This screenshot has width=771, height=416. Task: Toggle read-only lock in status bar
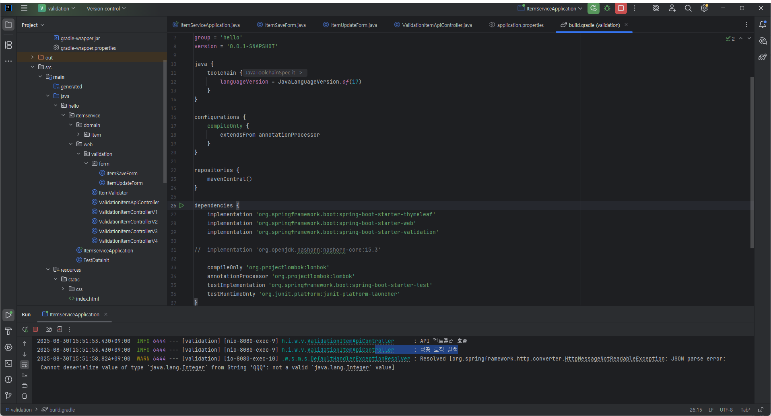(761, 410)
